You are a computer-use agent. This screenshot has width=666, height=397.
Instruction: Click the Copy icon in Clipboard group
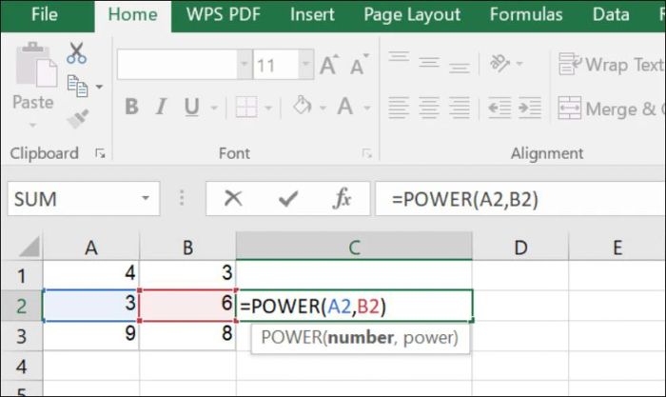(x=78, y=87)
